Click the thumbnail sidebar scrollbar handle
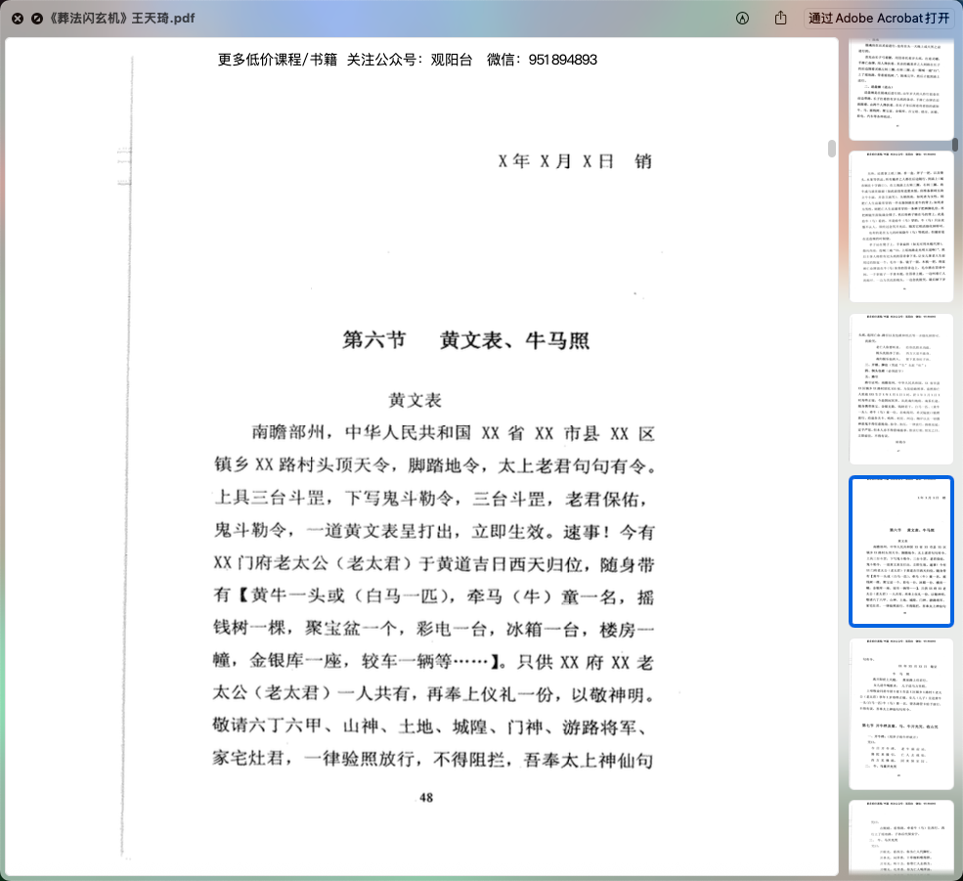The width and height of the screenshot is (963, 881). pyautogui.click(x=956, y=145)
